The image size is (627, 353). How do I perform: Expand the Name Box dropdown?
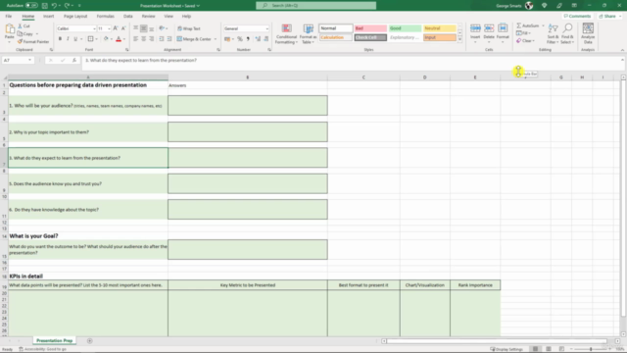[x=29, y=60]
